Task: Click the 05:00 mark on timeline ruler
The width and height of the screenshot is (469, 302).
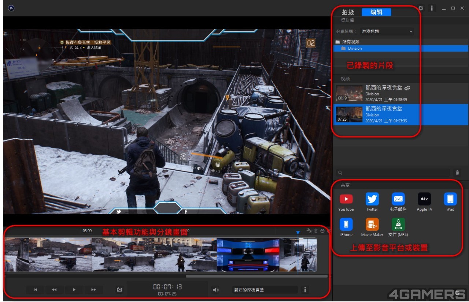Action: pyautogui.click(x=87, y=231)
